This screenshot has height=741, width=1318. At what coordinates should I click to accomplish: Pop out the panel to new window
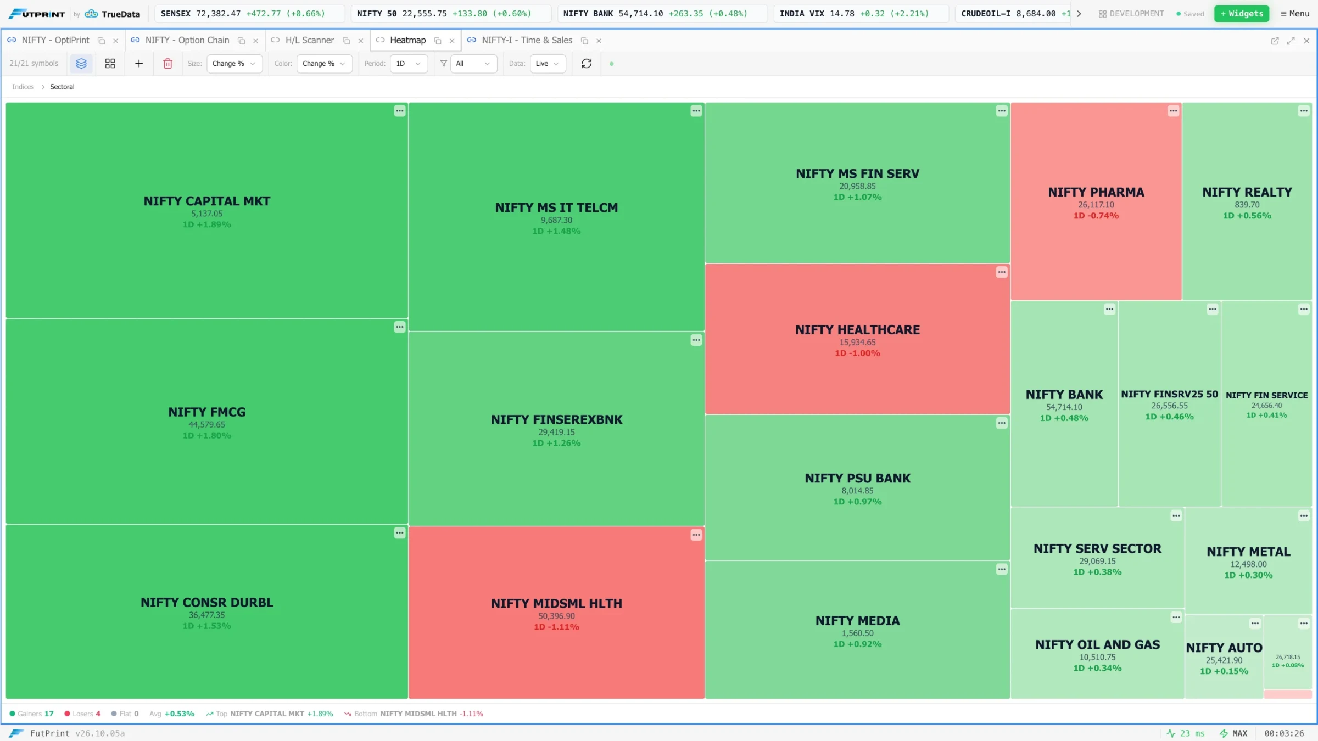pos(1275,41)
